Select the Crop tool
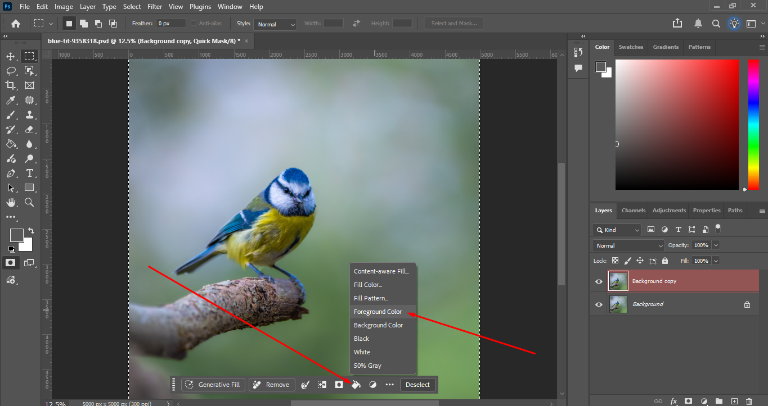The width and height of the screenshot is (768, 406). click(11, 85)
